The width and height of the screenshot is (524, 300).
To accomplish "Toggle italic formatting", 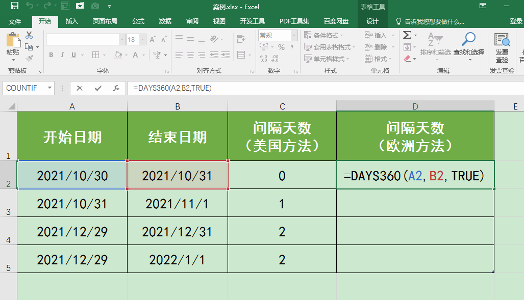I will (x=62, y=54).
